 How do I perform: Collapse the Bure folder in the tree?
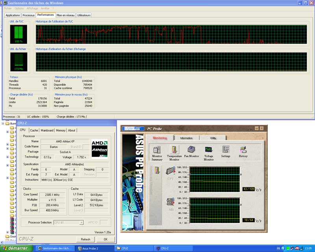pyautogui.click(x=3, y=123)
